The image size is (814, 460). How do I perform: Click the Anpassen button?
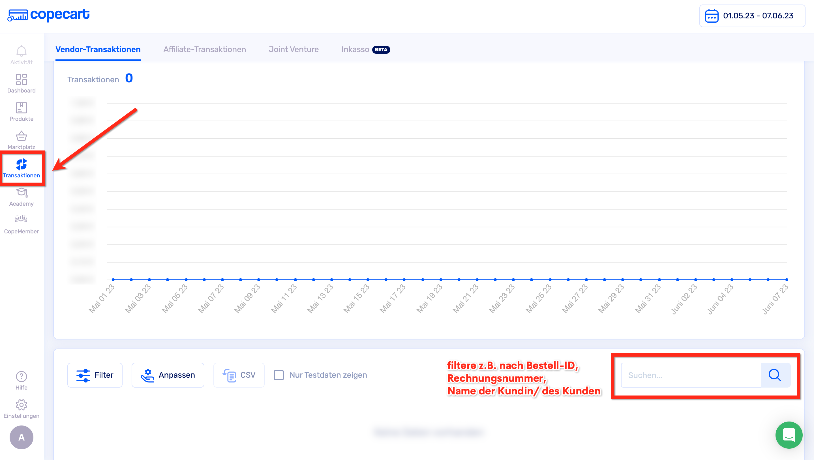[168, 375]
